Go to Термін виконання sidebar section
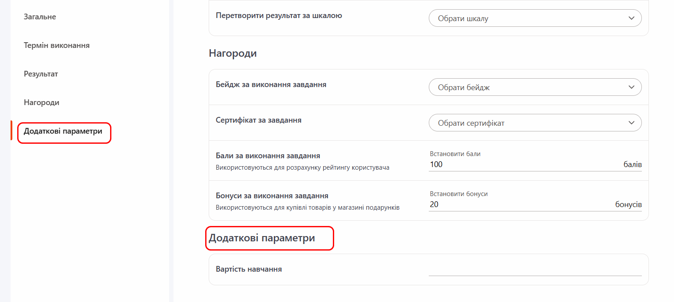 56,46
